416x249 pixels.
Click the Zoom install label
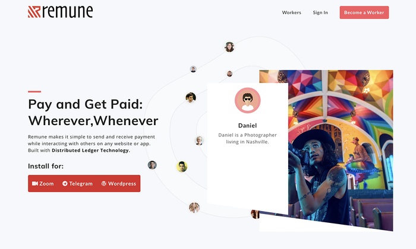pos(46,183)
